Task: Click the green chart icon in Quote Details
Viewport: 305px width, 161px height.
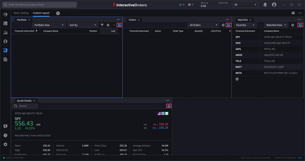Action: click(167, 113)
